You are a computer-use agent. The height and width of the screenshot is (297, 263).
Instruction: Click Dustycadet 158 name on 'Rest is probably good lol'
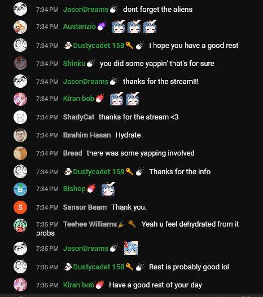[x=99, y=267]
